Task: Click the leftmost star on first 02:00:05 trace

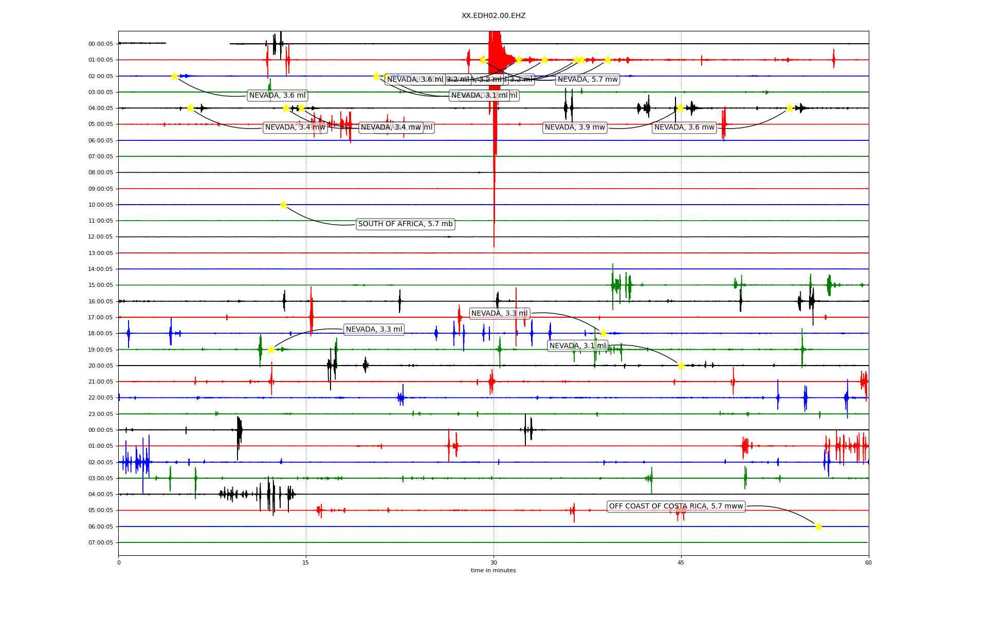Action: point(174,76)
